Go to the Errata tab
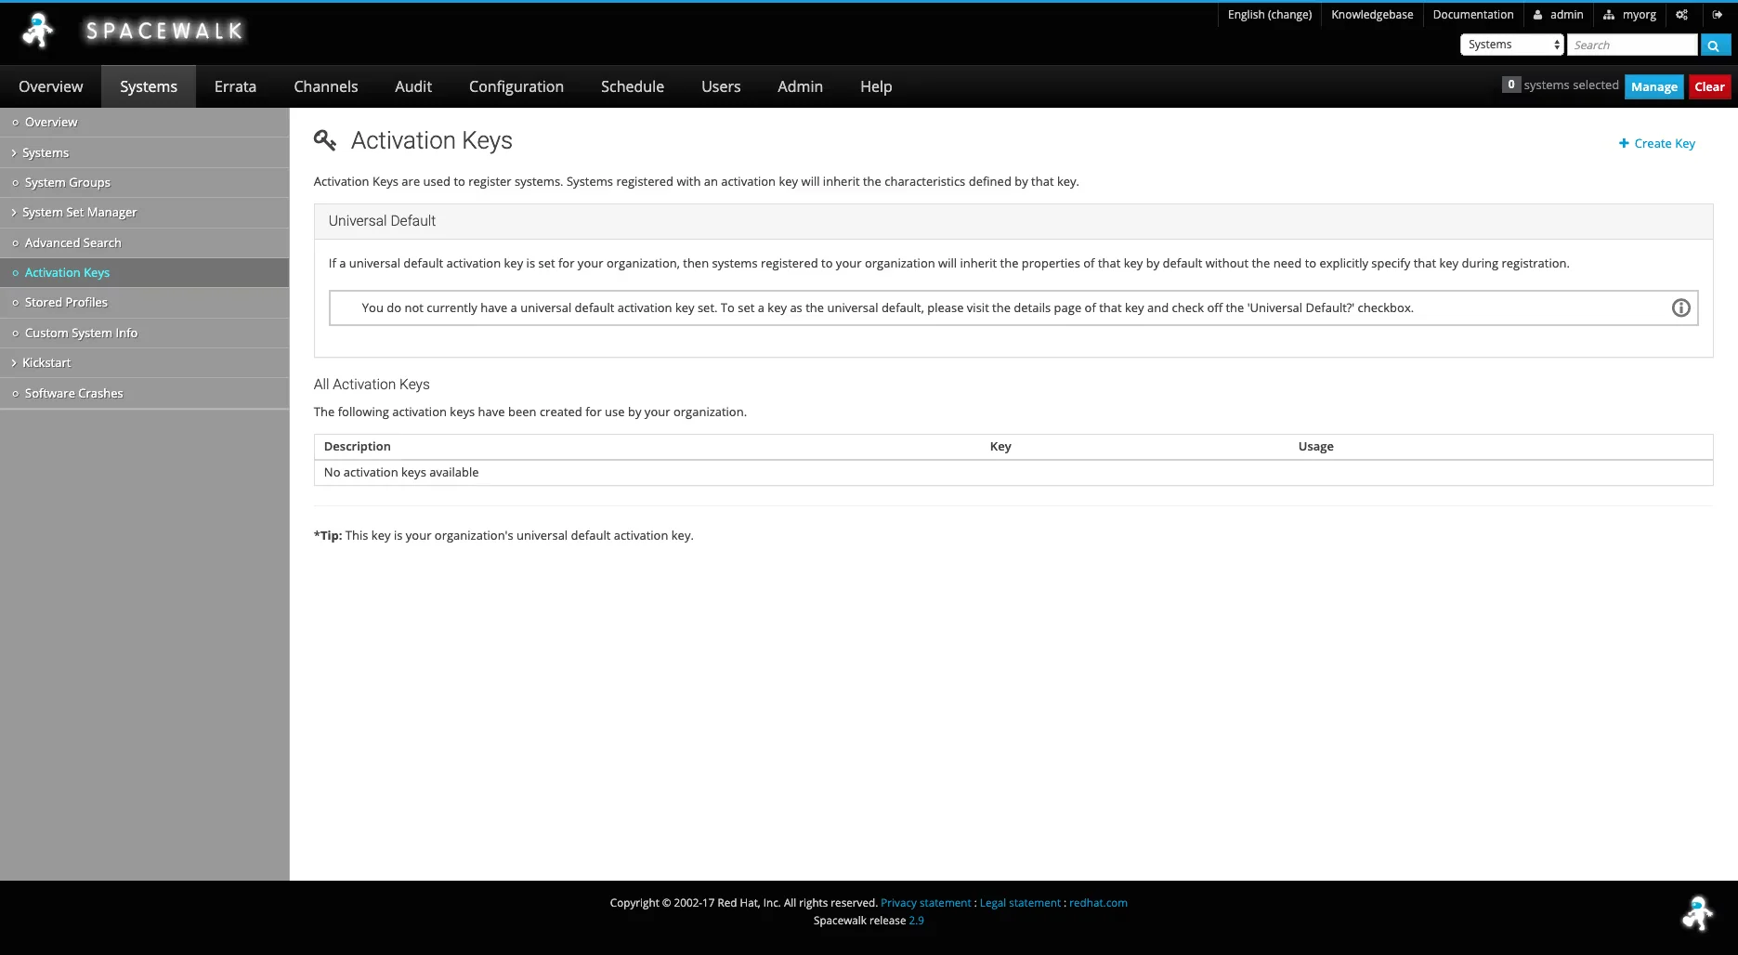Screen dimensions: 1738x955 [x=235, y=86]
